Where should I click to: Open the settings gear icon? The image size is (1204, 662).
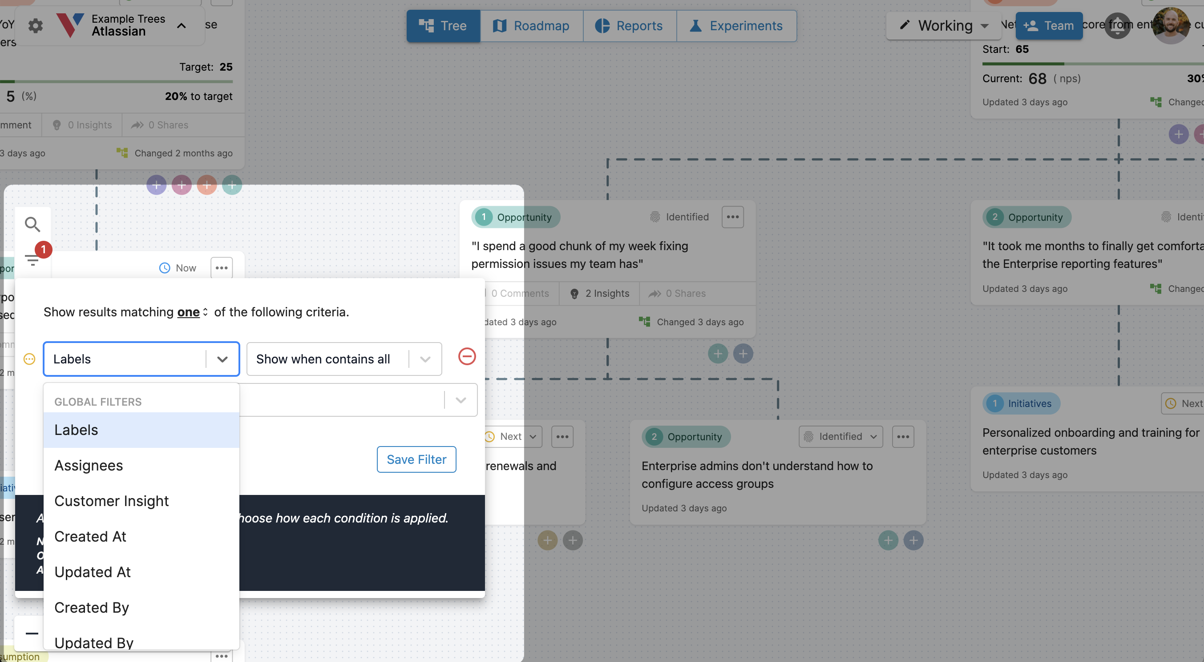36,26
